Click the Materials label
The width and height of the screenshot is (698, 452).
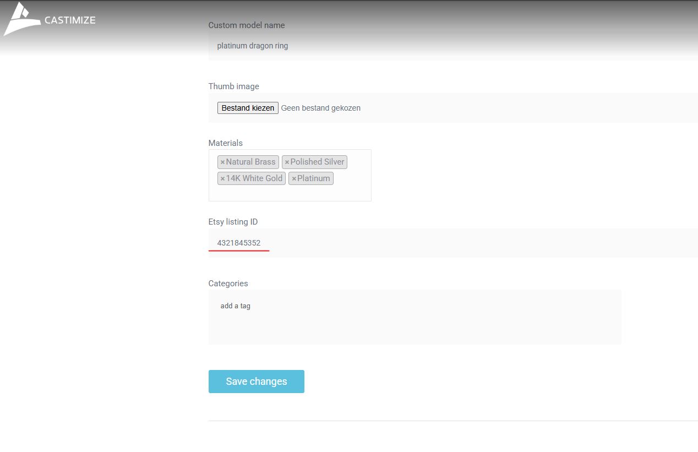pos(226,143)
